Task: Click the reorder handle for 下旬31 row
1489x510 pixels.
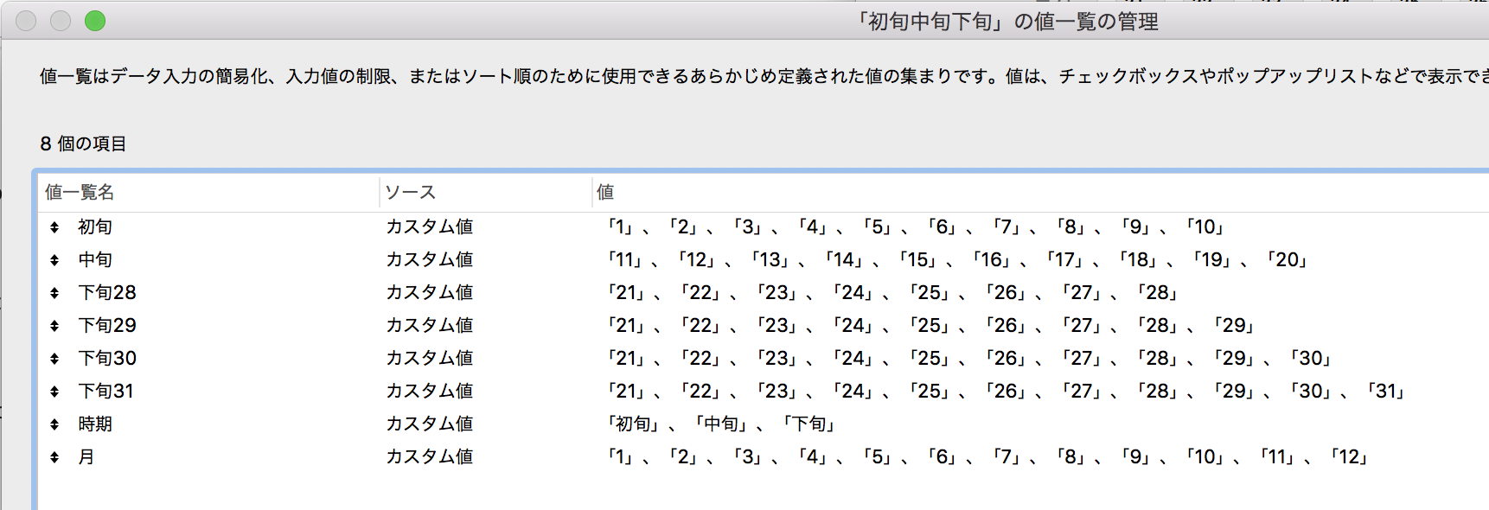Action: click(x=54, y=392)
